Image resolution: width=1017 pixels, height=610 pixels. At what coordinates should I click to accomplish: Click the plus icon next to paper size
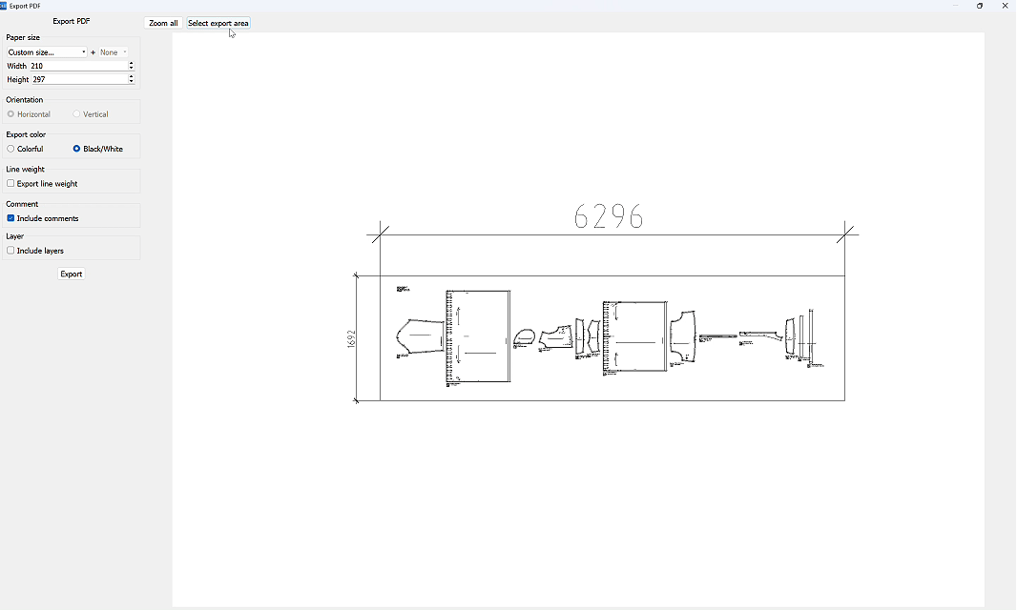coord(93,52)
